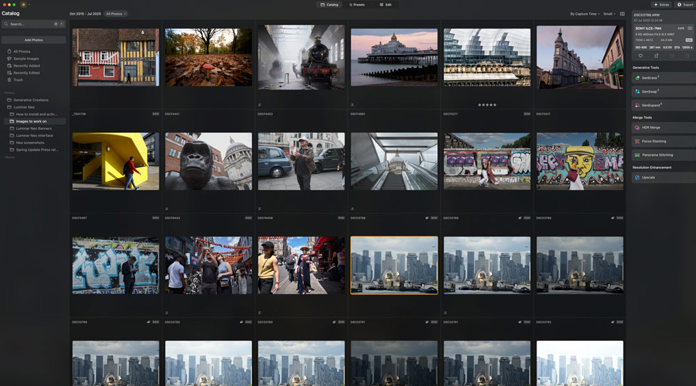This screenshot has height=386, width=696.
Task: Select the man with taxis thumbnail
Action: click(301, 161)
